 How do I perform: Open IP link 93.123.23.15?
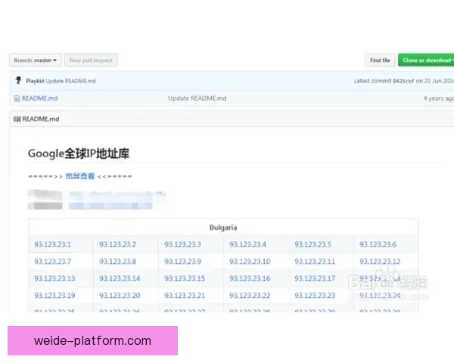point(185,278)
